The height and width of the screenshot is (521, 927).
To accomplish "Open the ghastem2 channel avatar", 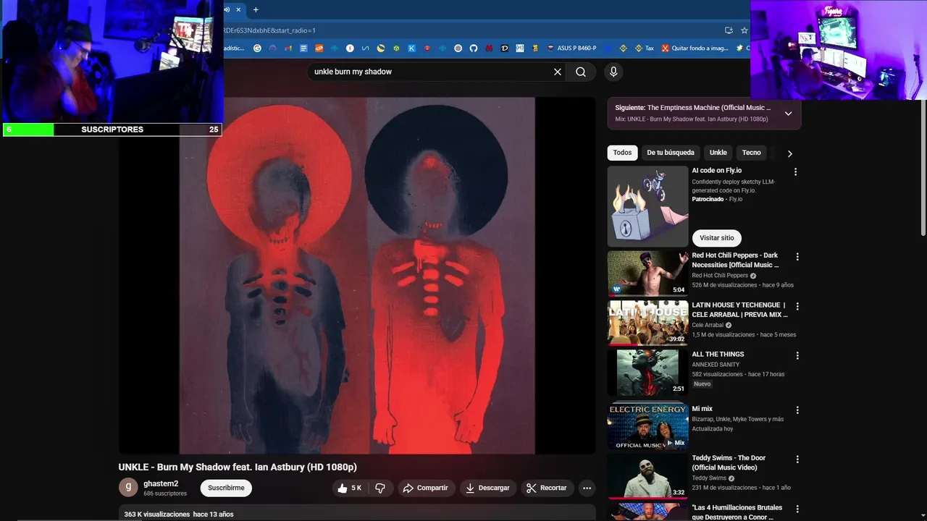I will [x=128, y=488].
